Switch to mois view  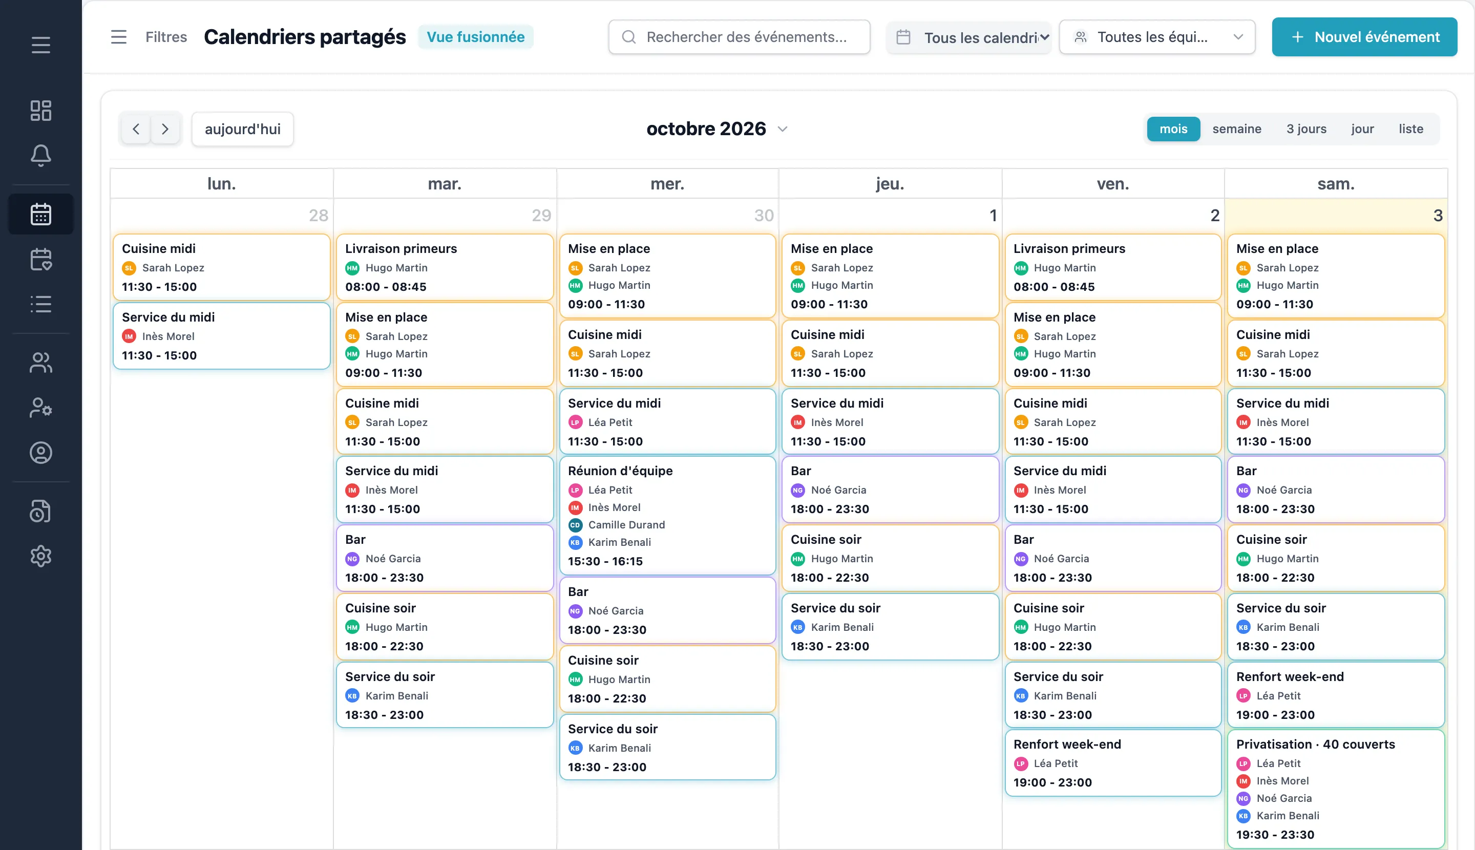1173,129
